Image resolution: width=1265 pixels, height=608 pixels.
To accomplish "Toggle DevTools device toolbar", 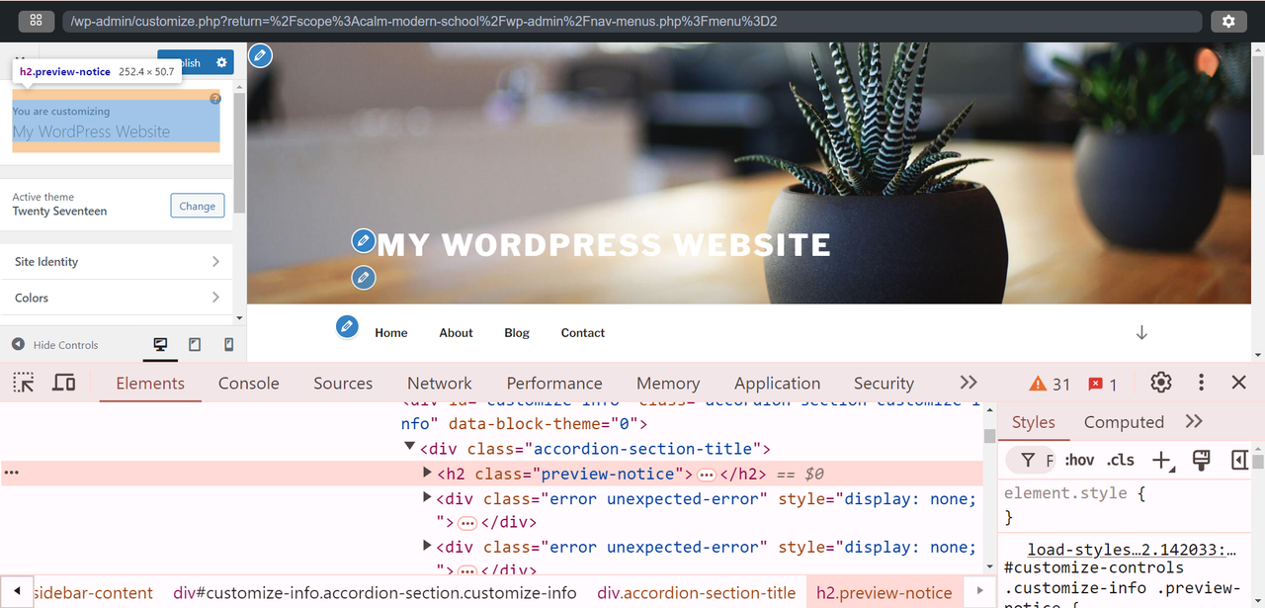I will tap(64, 383).
